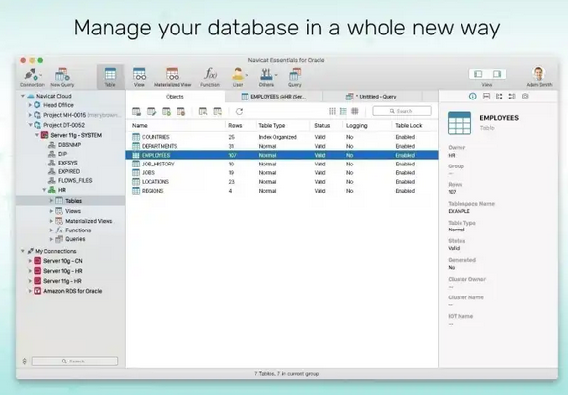Viewport: 568px width, 395px height.
Task: Sort by the Logging column header
Action: tap(356, 125)
